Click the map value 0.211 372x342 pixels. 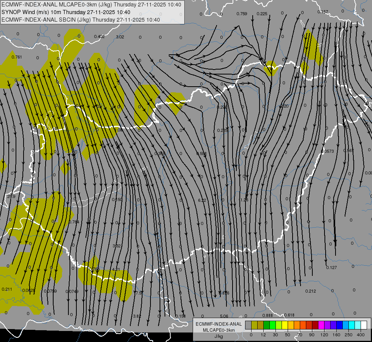[x=6, y=289]
